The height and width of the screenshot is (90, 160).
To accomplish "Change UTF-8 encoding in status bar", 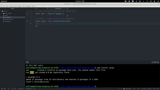I will point(138,89).
